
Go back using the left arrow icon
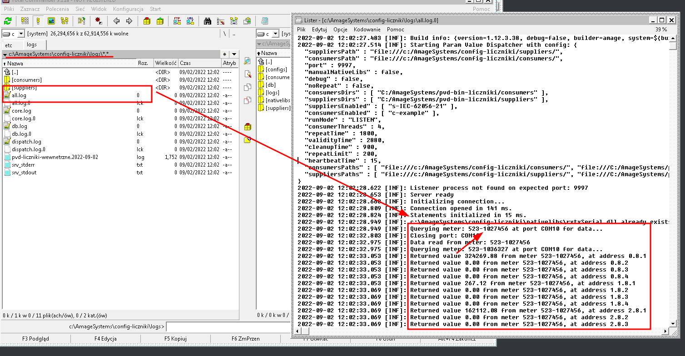116,21
